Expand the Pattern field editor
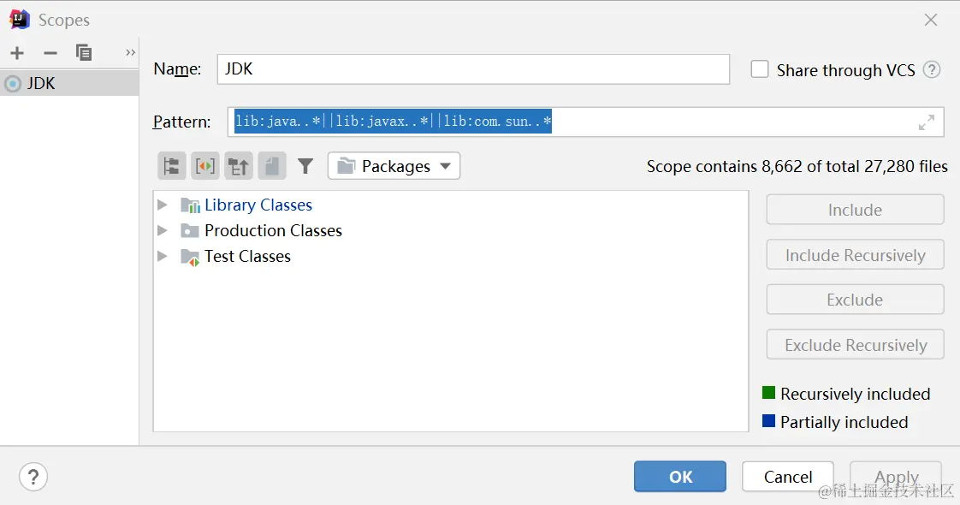The image size is (960, 505). (x=926, y=122)
